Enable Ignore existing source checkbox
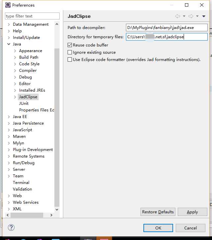 [70, 52]
